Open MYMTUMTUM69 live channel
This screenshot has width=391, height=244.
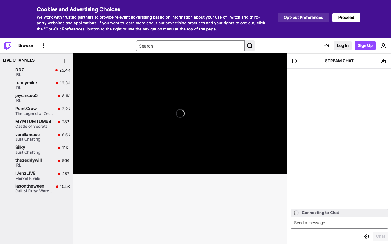(37, 124)
